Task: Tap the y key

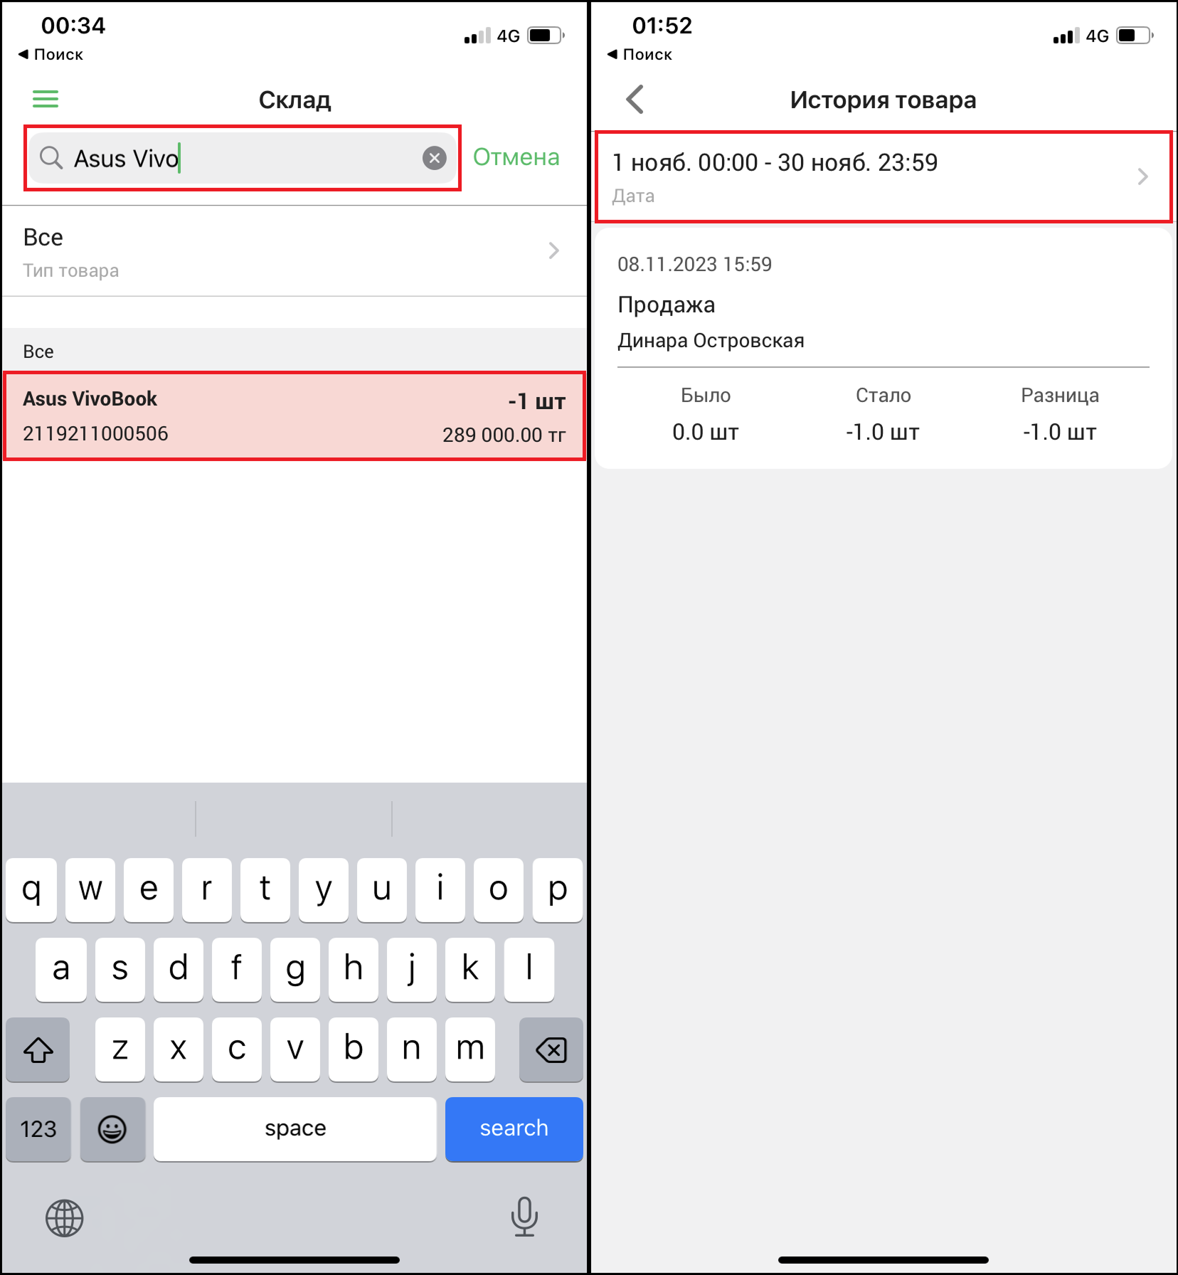Action: [x=324, y=889]
